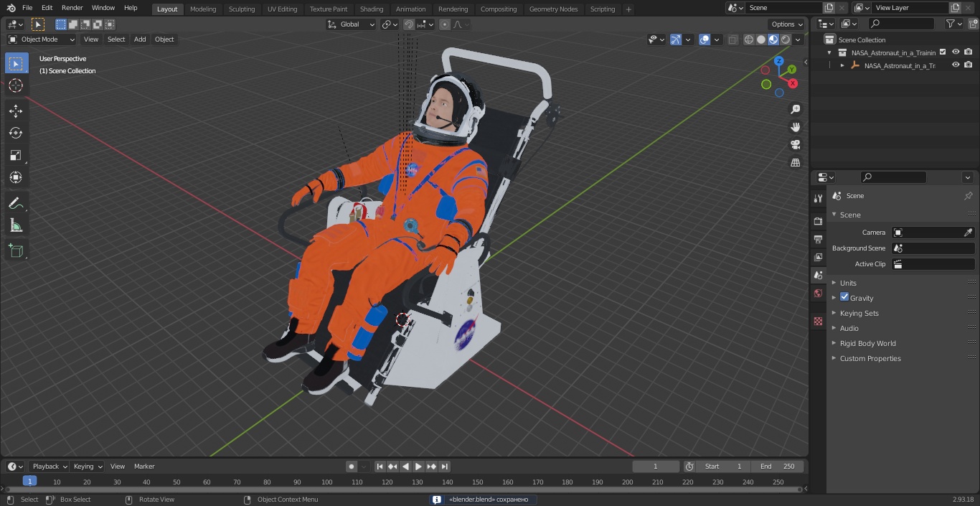Viewport: 980px width, 506px height.
Task: Toggle X-ray mode
Action: click(x=732, y=39)
